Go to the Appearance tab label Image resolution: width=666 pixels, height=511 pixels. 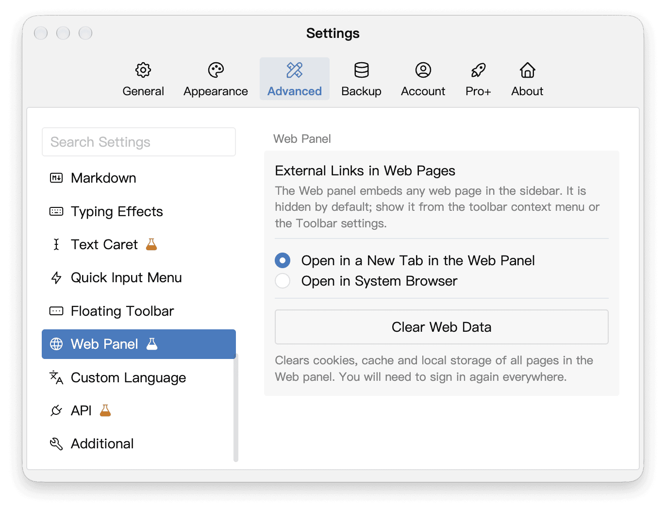click(216, 91)
